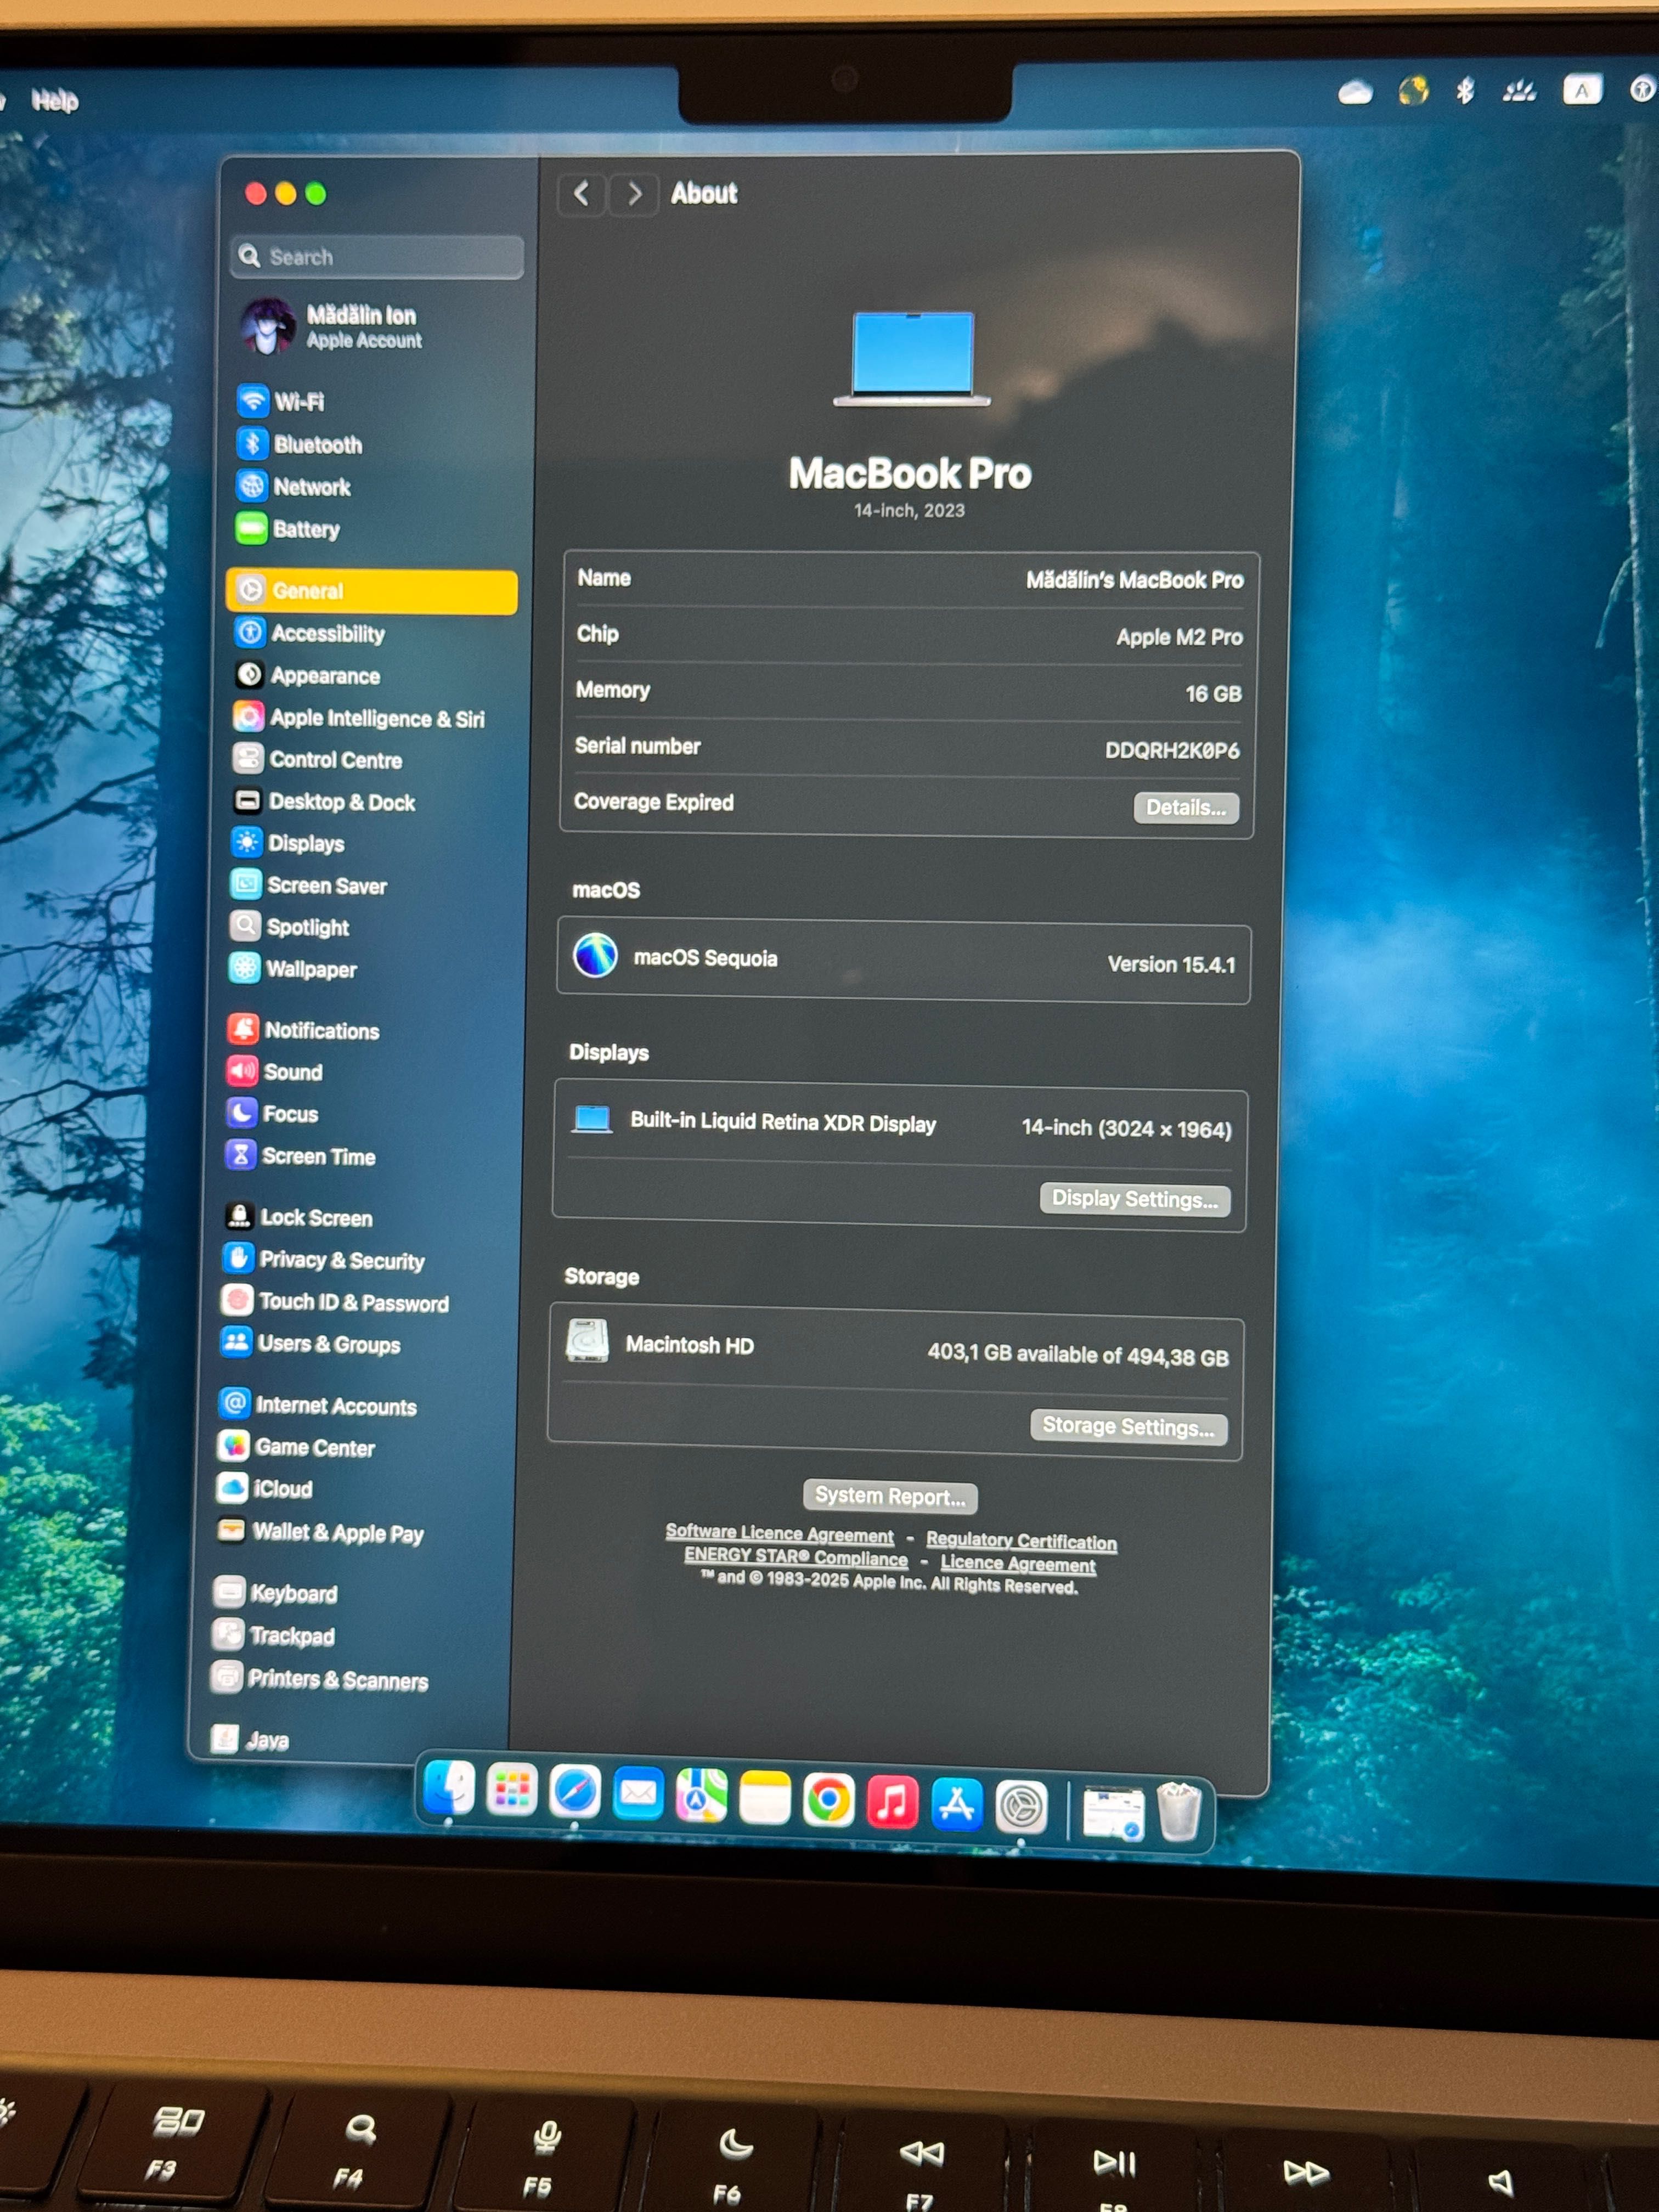Click serial number DDQRH2K0P6
Screen dimensions: 1659x2212
tap(1172, 750)
